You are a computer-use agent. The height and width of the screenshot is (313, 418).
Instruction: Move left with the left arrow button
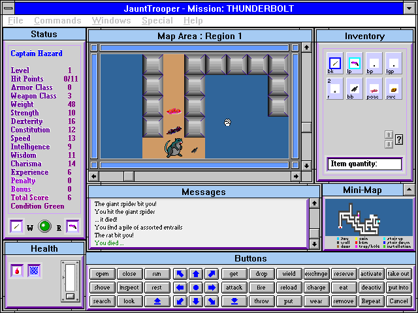tap(180, 288)
